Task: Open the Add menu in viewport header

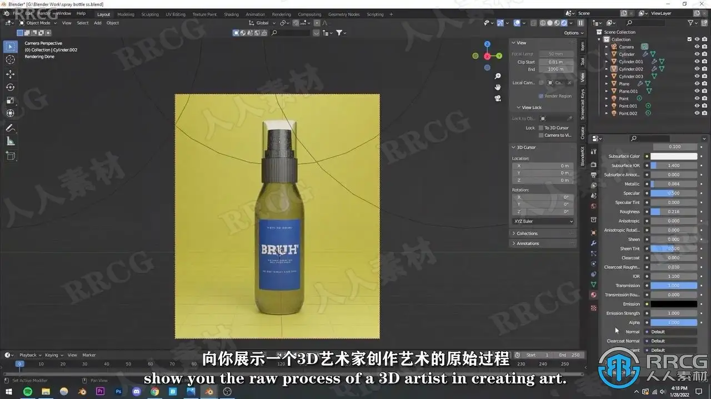Action: point(98,23)
